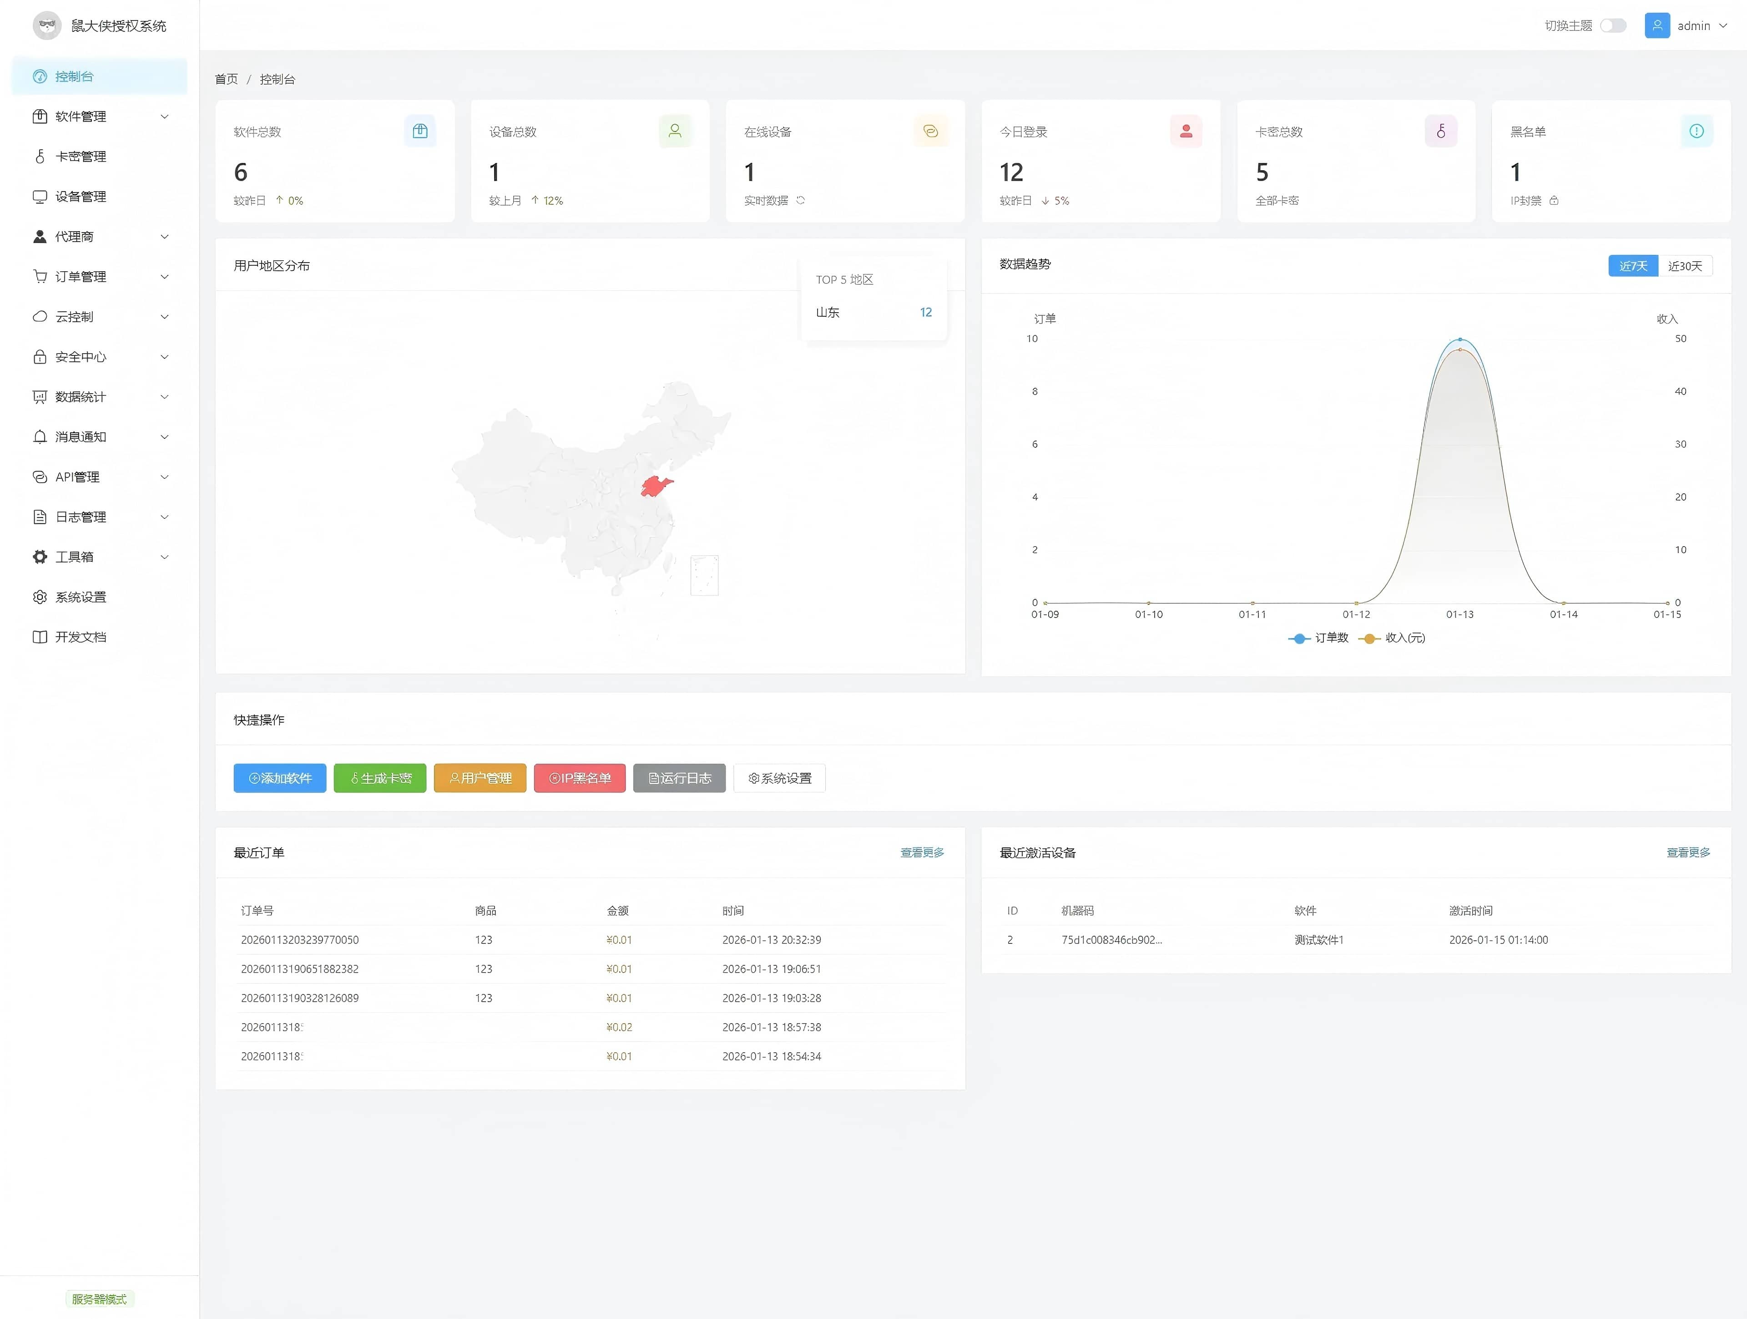This screenshot has height=1319, width=1747.
Task: Click the 在线设备 link icon
Action: tap(930, 131)
